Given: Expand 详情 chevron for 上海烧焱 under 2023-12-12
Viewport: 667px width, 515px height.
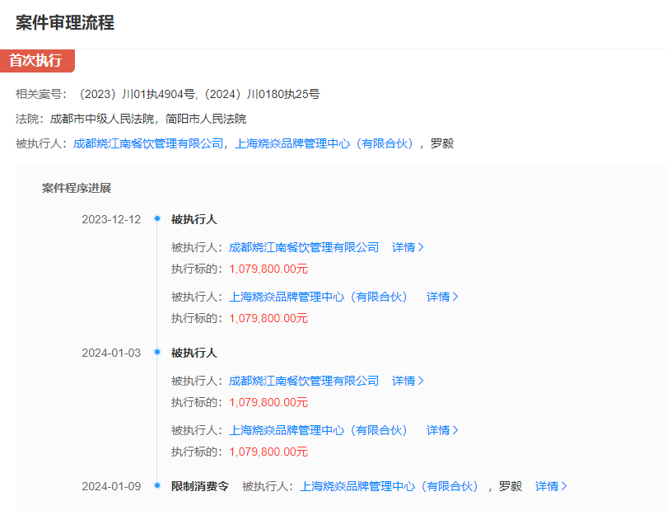Looking at the screenshot, I should point(442,297).
